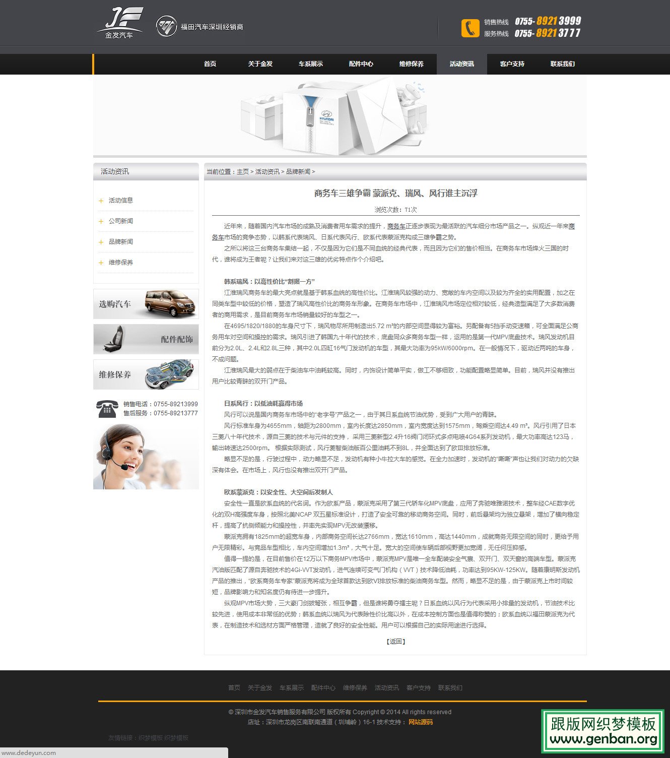Screen dimensions: 670x758
Task: Click 客户支持 in the footer links
Action: (419, 688)
